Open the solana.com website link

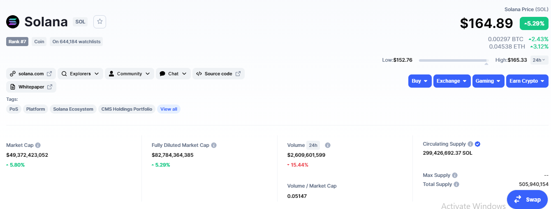click(31, 74)
